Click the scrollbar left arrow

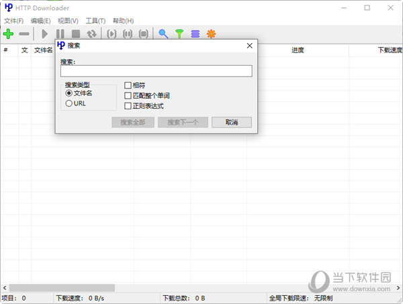point(5,288)
